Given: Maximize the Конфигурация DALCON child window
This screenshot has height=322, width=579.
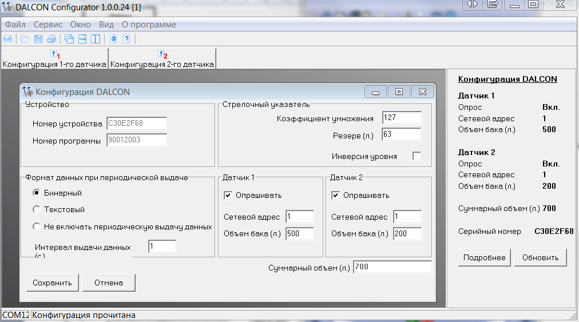Looking at the screenshot, I should point(399,92).
